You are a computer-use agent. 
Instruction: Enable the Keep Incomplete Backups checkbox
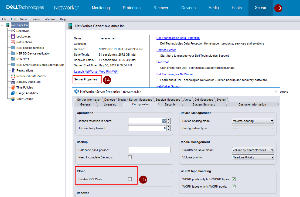click(130, 157)
